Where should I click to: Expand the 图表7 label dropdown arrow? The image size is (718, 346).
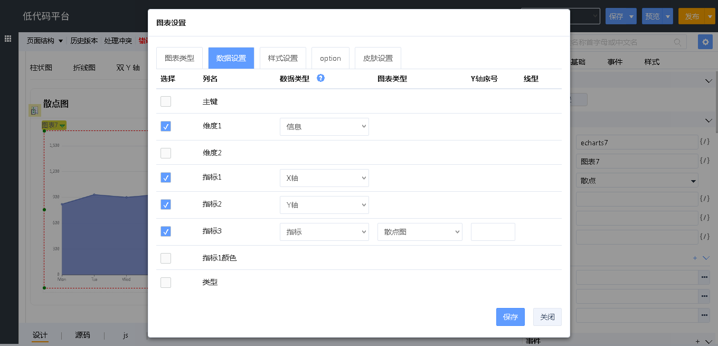pyautogui.click(x=62, y=125)
